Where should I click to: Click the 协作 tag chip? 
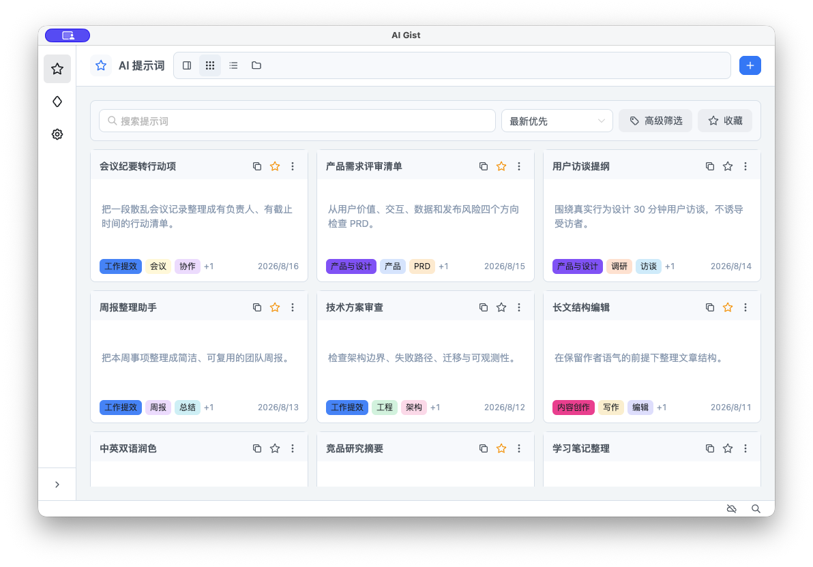click(x=187, y=266)
